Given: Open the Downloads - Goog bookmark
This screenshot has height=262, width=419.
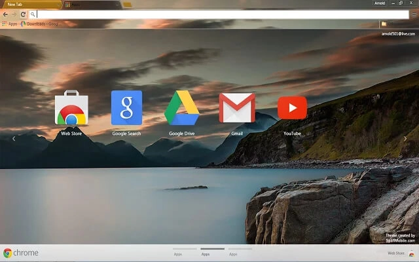Looking at the screenshot, I should 39,24.
